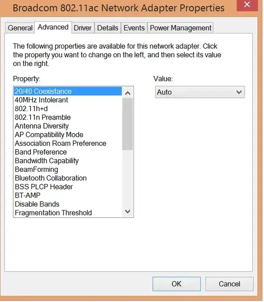Select Association Roam Preference
Screen dimensions: 264x302
(68, 143)
